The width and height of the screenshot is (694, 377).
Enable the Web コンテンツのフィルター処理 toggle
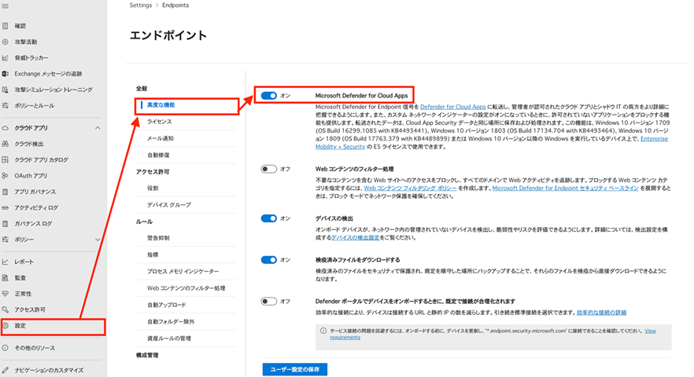coord(268,170)
